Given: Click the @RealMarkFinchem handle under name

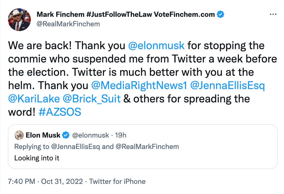Looking at the screenshot, I should [68, 24].
